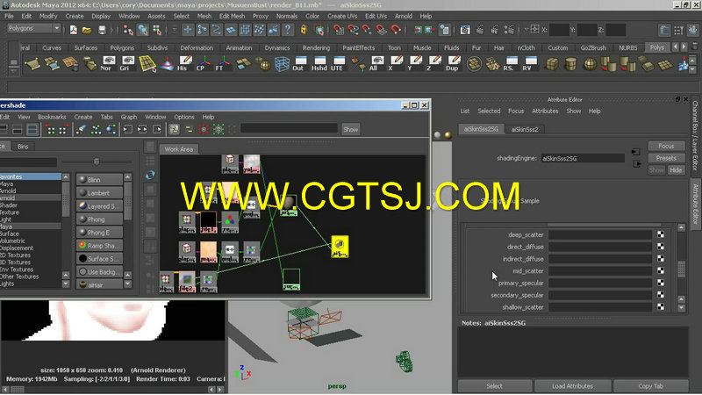This screenshot has height=395, width=702.
Task: Open the Edit Mesh menu
Action: click(232, 16)
